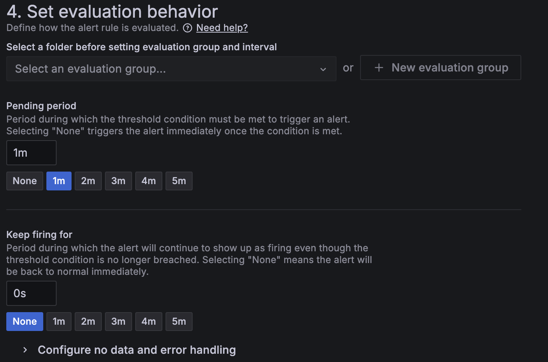The width and height of the screenshot is (548, 362).
Task: Select 2m as the Pending period
Action: tap(88, 181)
